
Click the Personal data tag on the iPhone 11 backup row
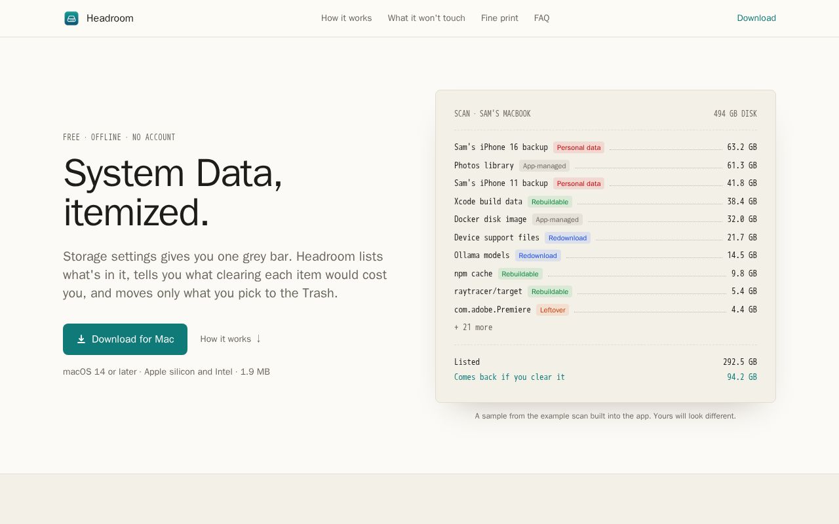click(579, 183)
